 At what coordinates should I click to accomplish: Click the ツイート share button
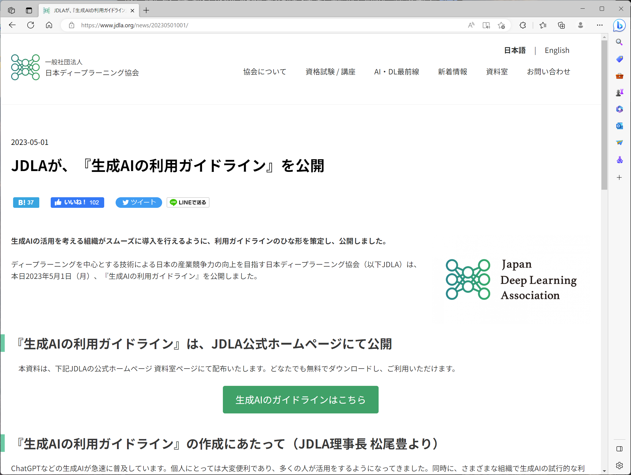(139, 202)
